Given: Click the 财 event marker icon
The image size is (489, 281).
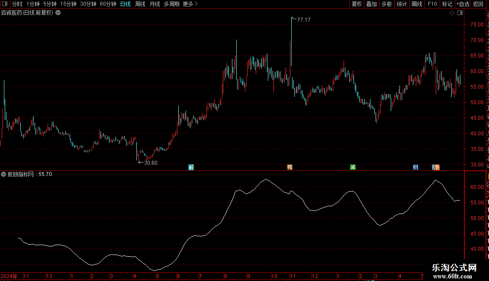Looking at the screenshot, I should pyautogui.click(x=415, y=167).
